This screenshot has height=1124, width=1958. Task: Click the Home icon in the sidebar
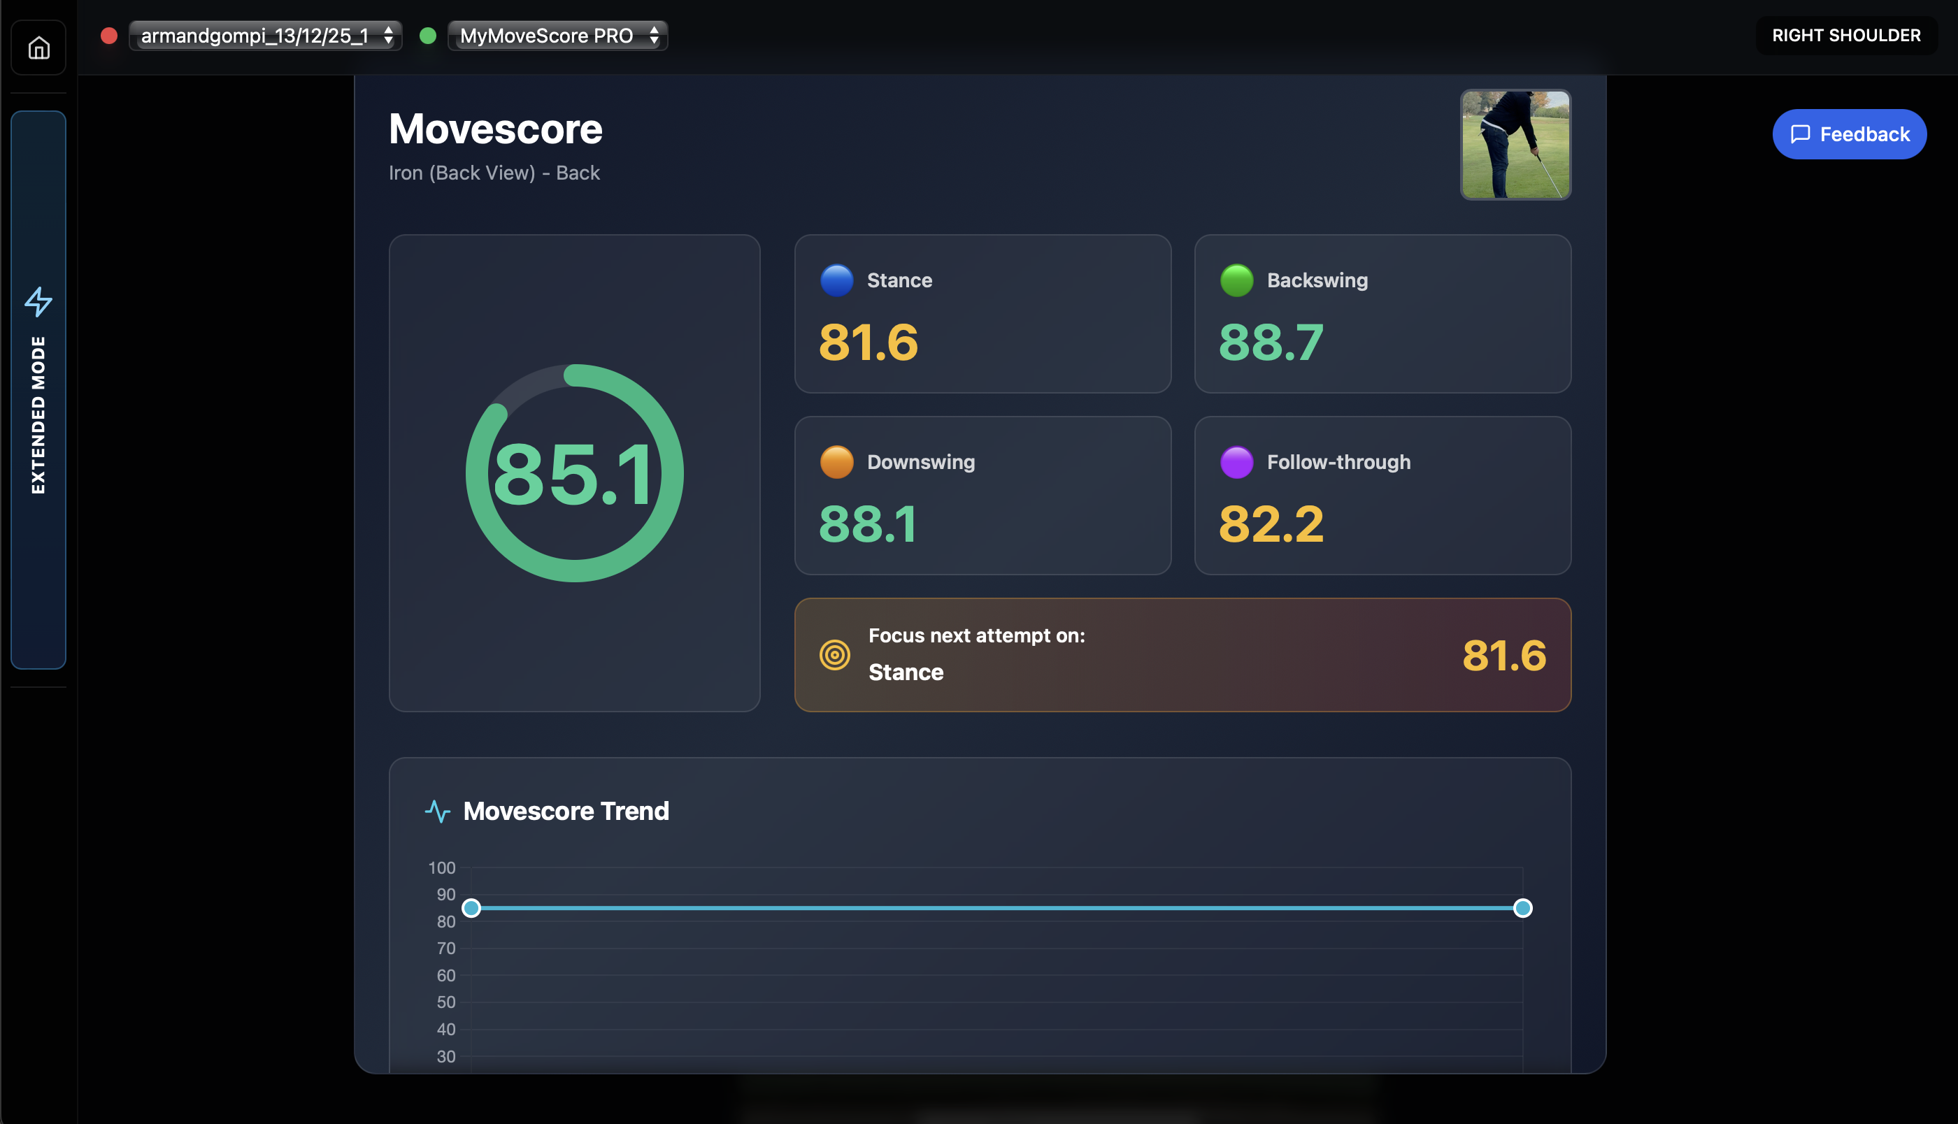pyautogui.click(x=38, y=47)
